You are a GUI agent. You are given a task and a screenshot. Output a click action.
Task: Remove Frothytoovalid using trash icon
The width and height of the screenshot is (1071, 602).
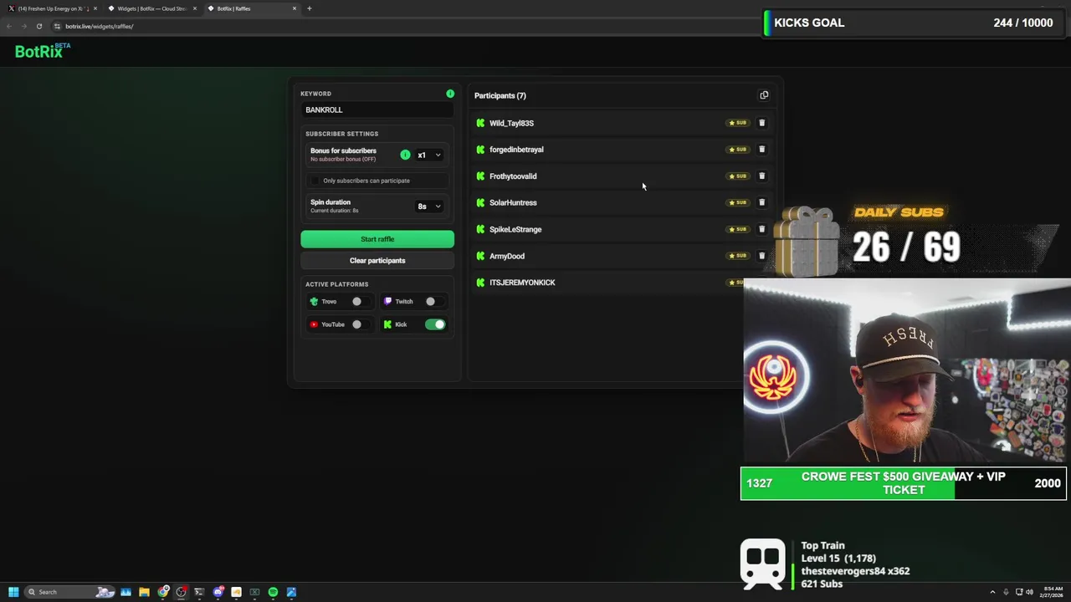pos(761,176)
